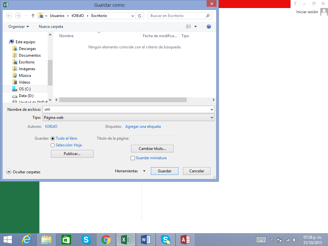Open the dialog help question mark icon

[209, 27]
